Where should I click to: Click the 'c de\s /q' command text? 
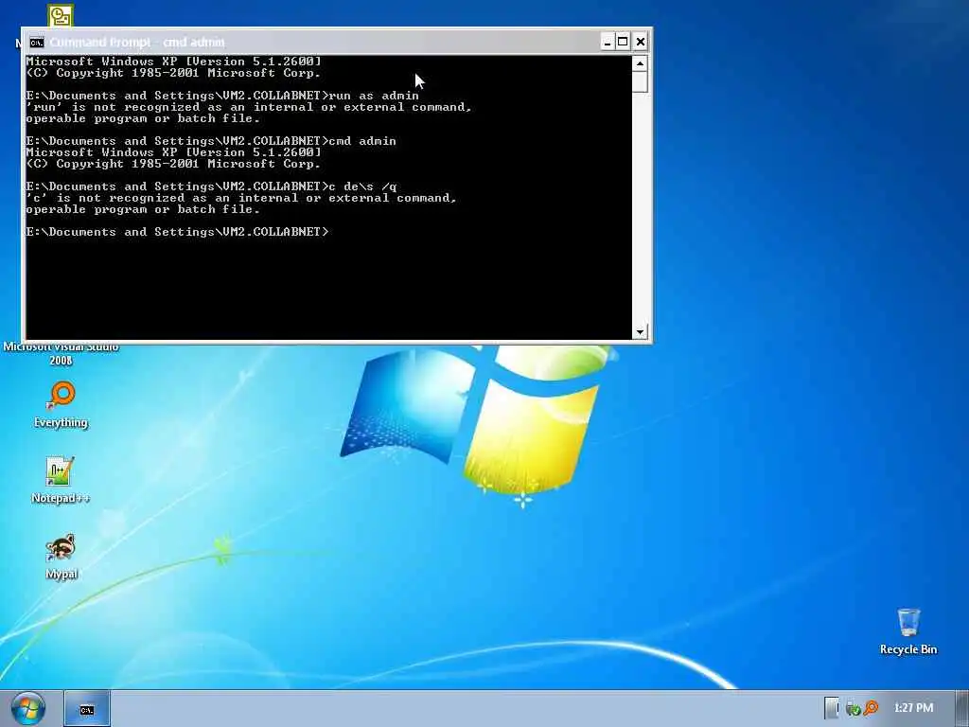tap(362, 186)
